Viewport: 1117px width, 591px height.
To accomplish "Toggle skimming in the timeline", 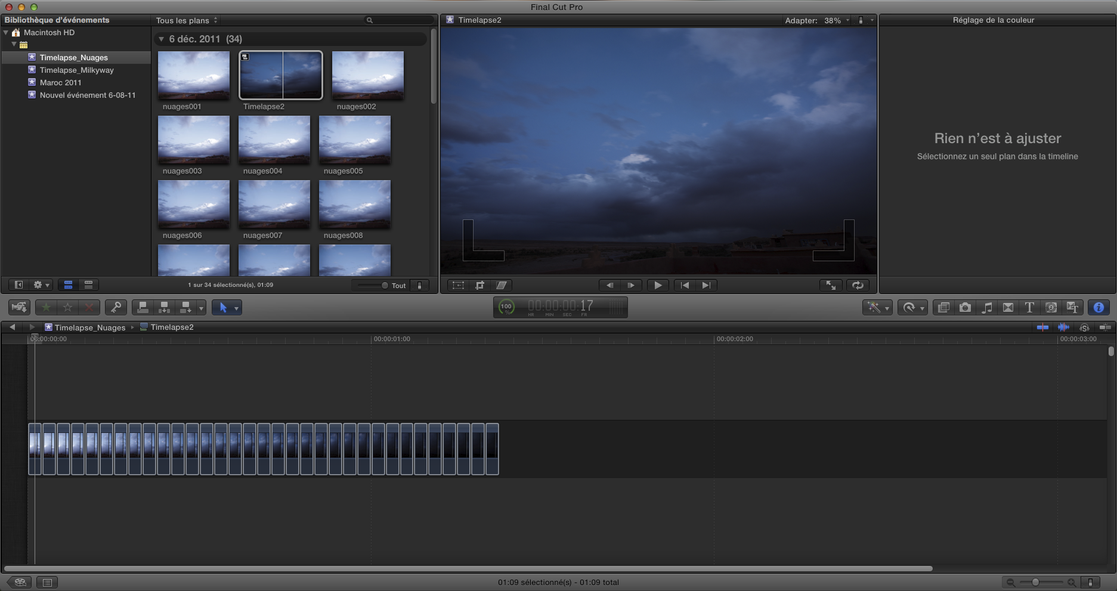I will tap(1042, 327).
